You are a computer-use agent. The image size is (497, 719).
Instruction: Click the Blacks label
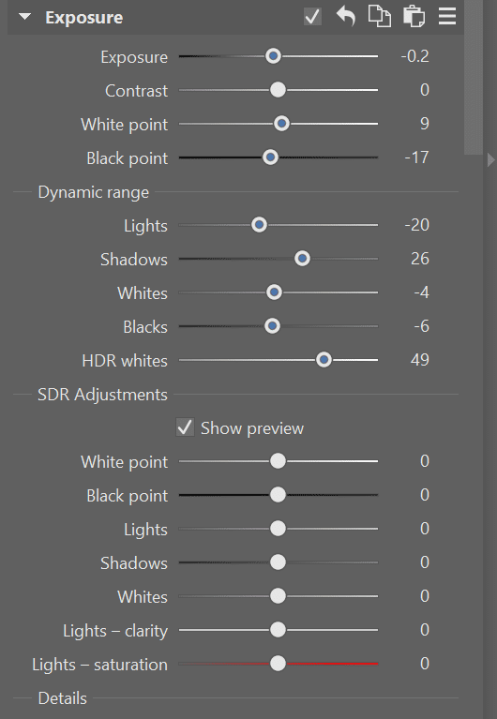(x=145, y=327)
